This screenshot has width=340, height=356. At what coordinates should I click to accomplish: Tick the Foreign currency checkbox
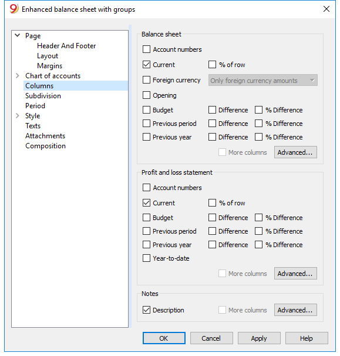coord(147,80)
